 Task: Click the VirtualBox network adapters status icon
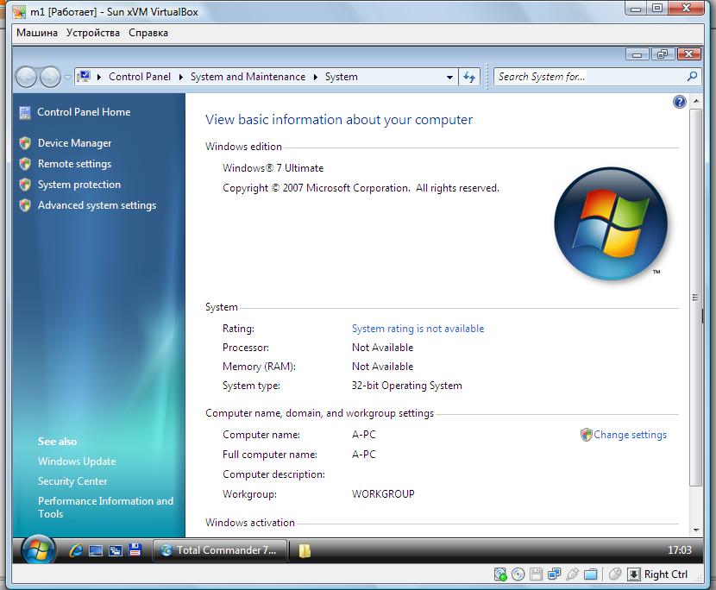tap(554, 574)
